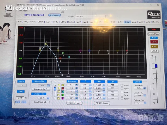This screenshot has height=125, width=167.
Task: Select red PEQ node 2 on graph
Action: [60, 58]
